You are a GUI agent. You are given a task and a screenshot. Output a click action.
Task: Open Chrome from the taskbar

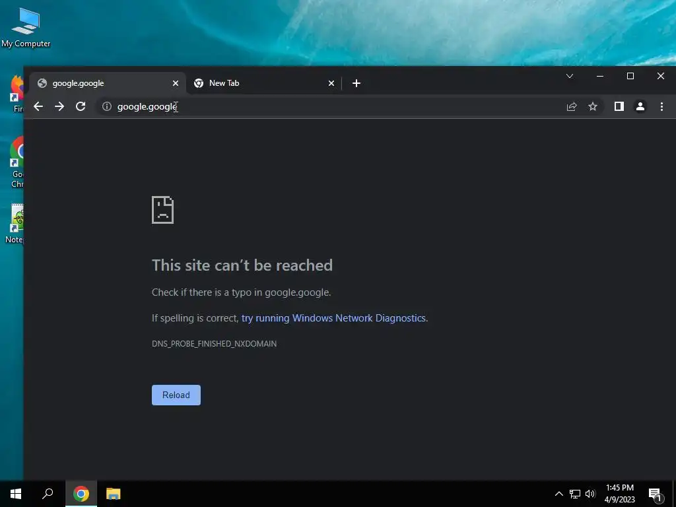point(81,494)
